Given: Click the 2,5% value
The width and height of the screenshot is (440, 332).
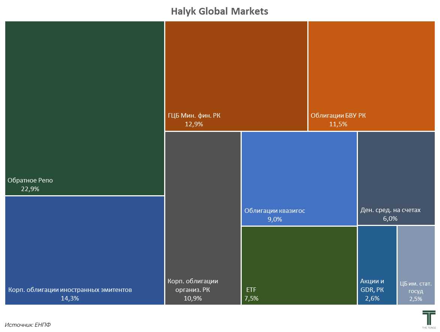Looking at the screenshot, I should coord(416,299).
